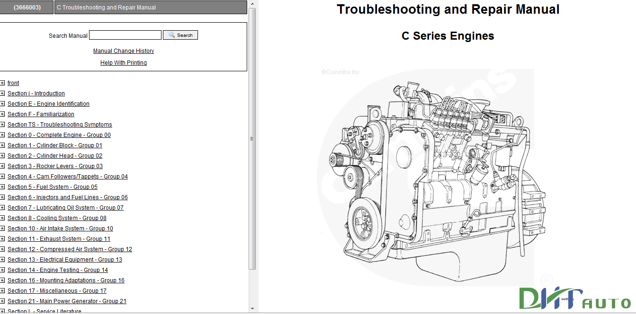Expand Section L - Service Literature

(2, 311)
